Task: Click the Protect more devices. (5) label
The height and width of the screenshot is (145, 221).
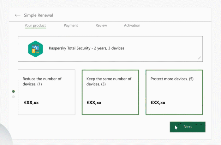Action: (172, 79)
